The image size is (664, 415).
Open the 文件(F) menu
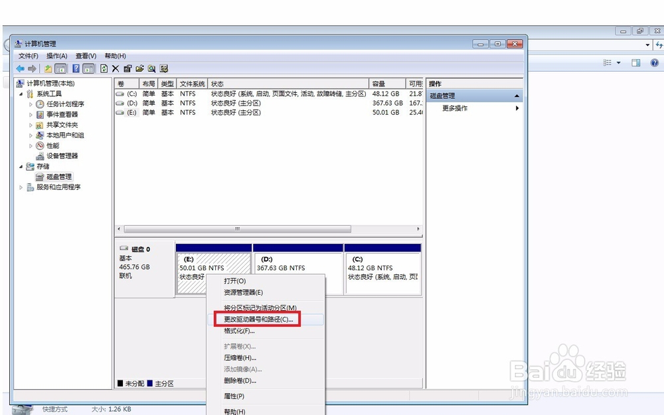[x=29, y=56]
